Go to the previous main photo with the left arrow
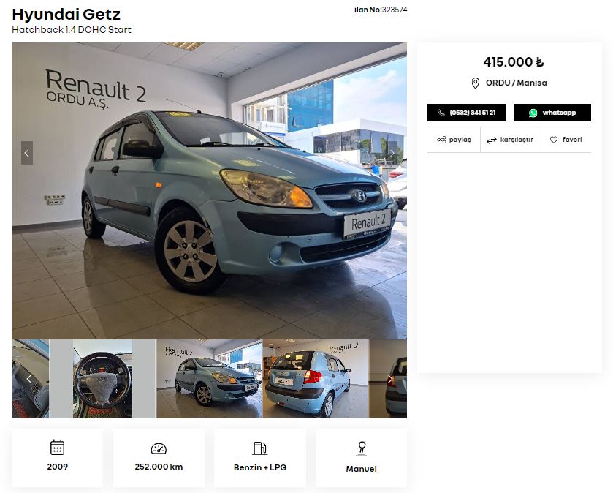 coord(27,153)
